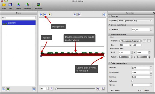Click the trash icon above canvas

(104, 15)
